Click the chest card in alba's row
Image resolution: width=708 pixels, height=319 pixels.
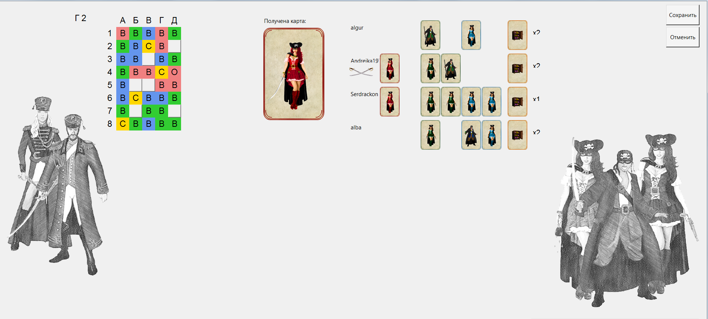[517, 135]
